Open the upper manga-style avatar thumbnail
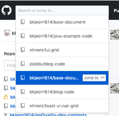Screen dimensions: 119x116 [x=115, y=35]
